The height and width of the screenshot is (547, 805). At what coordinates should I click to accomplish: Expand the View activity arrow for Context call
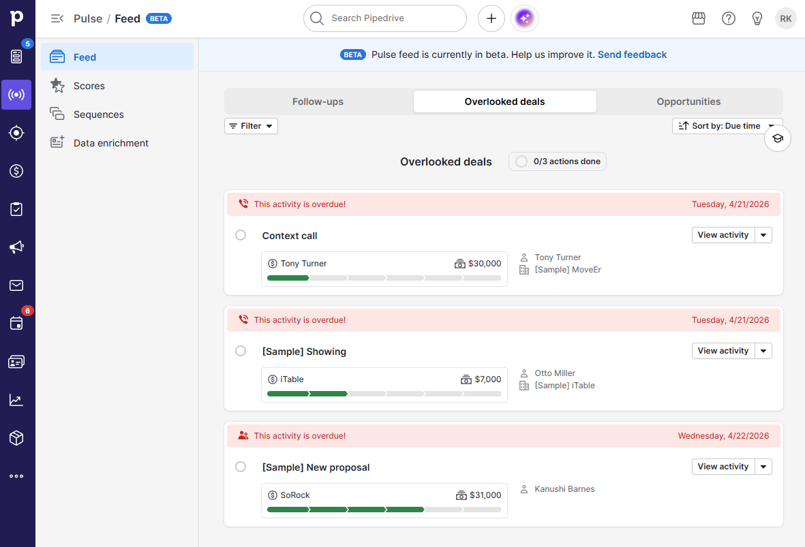point(763,234)
